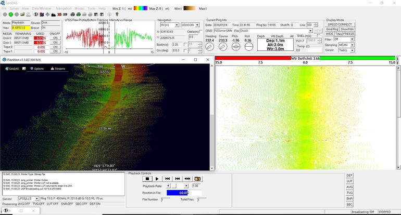Click the first T text toolbar icon

tap(96, 15)
